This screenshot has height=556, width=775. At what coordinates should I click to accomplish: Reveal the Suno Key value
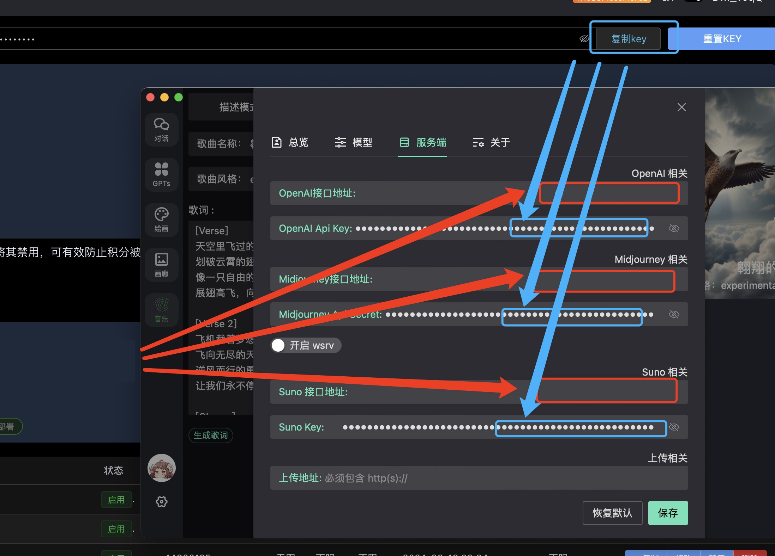tap(674, 427)
